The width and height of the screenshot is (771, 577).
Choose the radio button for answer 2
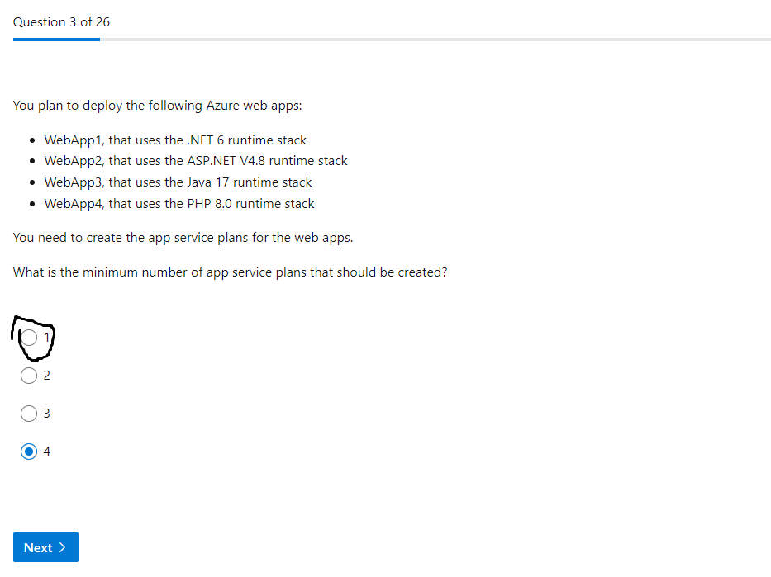tap(29, 376)
